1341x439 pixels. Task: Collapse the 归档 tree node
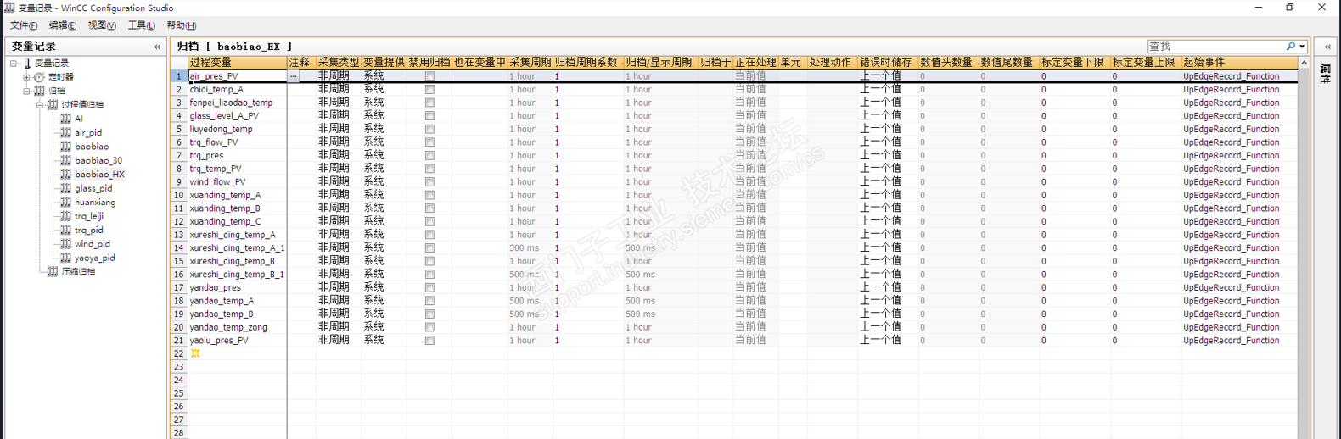pyautogui.click(x=26, y=91)
